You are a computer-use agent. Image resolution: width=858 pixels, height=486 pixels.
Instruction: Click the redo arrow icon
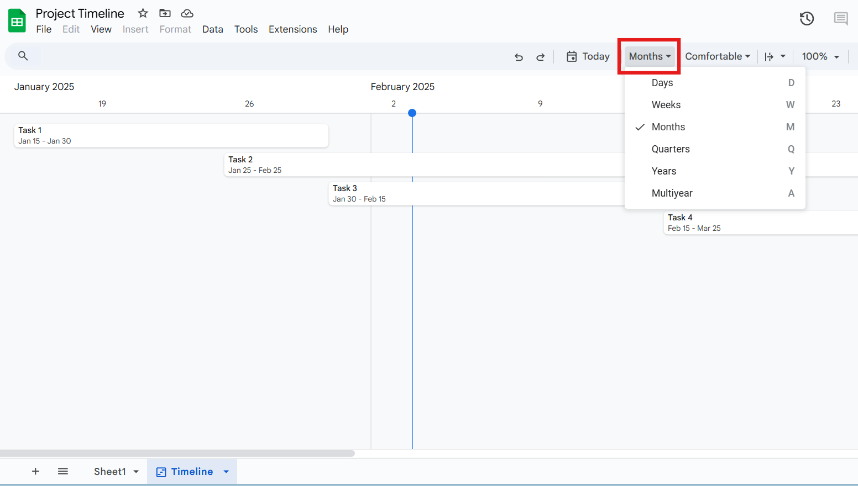540,57
